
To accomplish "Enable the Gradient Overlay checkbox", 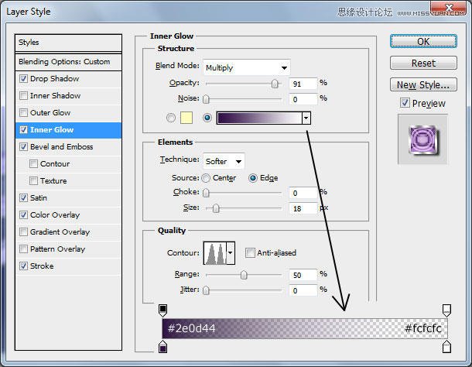I will click(x=23, y=232).
